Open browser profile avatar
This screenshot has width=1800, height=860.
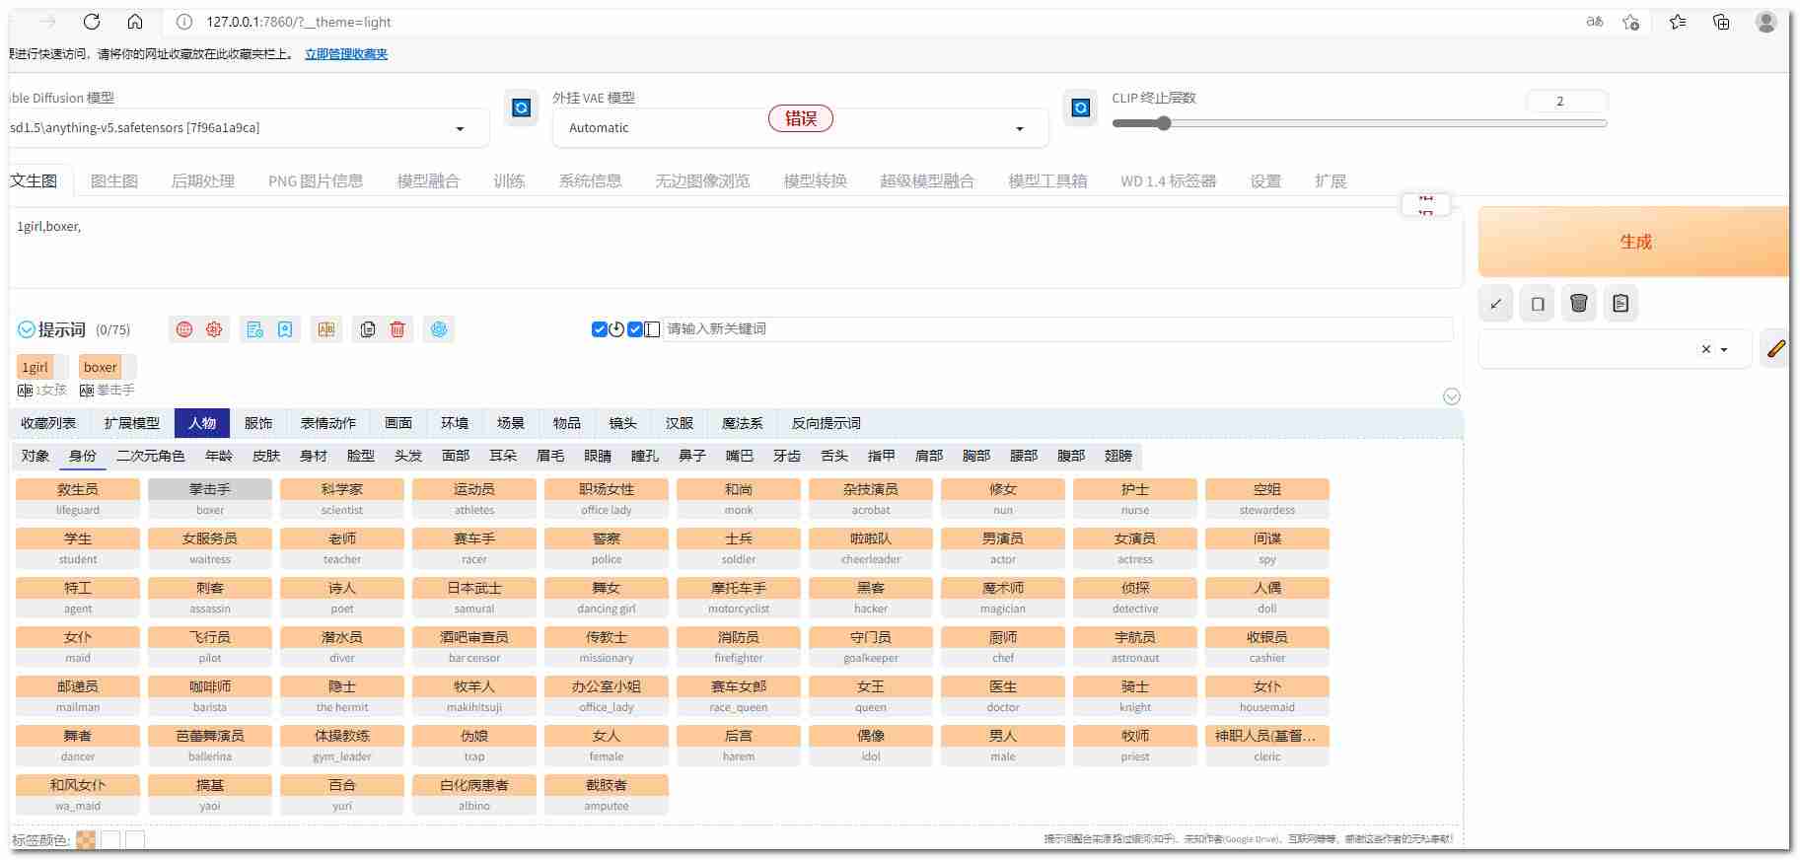point(1766,22)
